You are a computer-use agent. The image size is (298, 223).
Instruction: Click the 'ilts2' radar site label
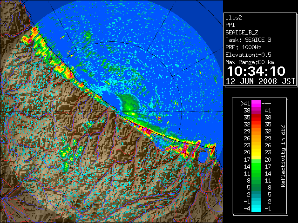(234, 18)
